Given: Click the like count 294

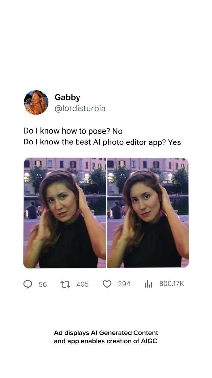Looking at the screenshot, I should (x=124, y=284).
